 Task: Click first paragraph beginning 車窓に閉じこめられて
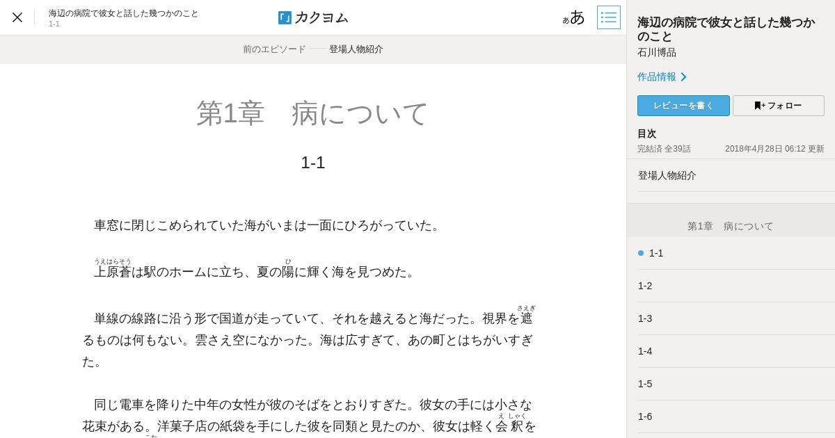point(268,225)
